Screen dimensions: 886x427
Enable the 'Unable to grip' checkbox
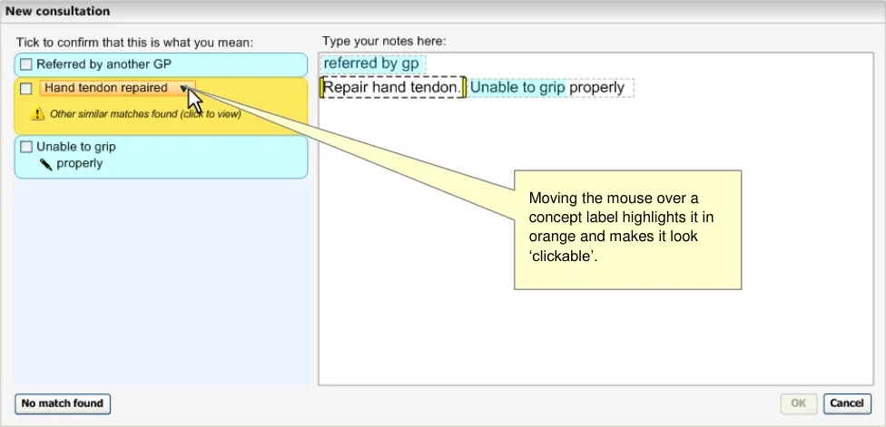pos(26,146)
